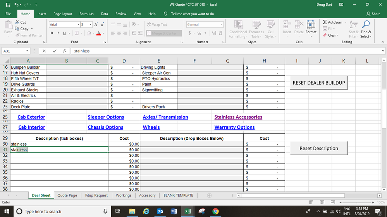
Task: Click the Windows Start button
Action: [x=7, y=211]
